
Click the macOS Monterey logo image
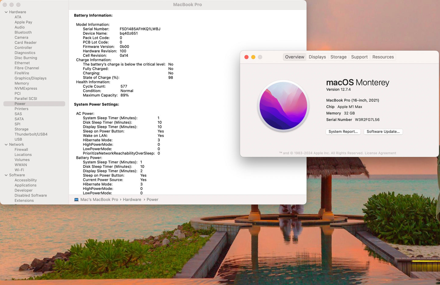283,106
